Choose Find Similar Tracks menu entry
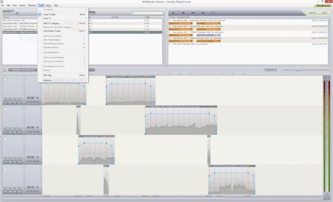Viewport: 333px width, 202px height. click(x=63, y=31)
